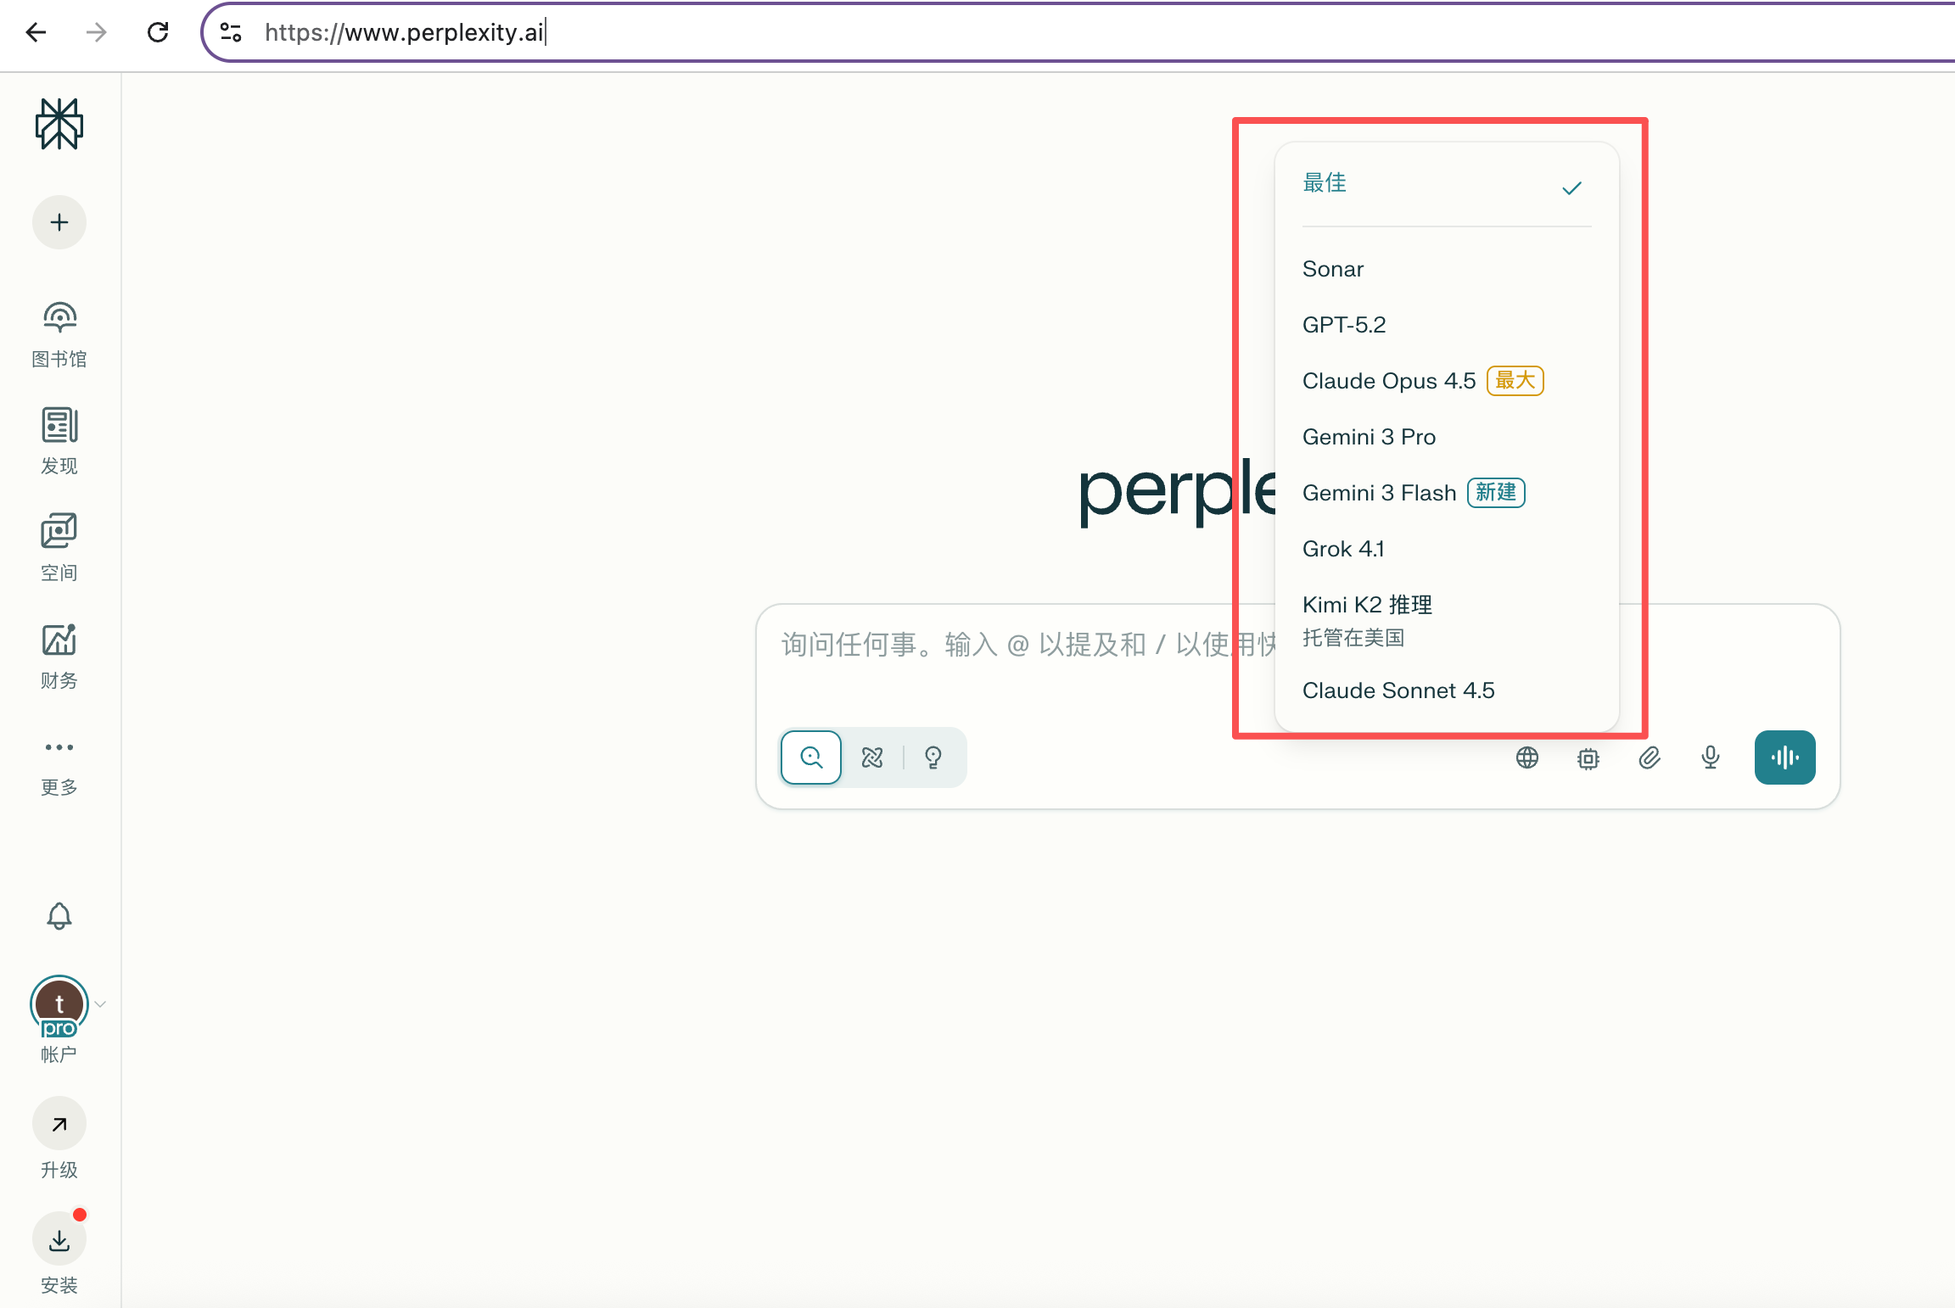Image resolution: width=1955 pixels, height=1308 pixels.
Task: Attach a file with paperclip icon
Action: tap(1650, 757)
